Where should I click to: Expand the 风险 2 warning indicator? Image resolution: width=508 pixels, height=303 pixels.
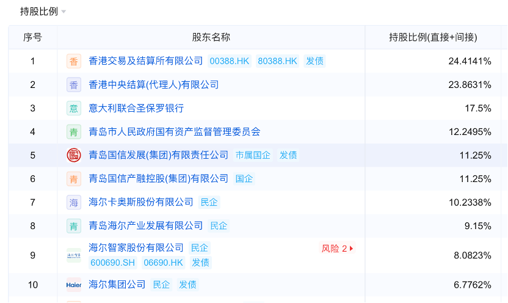pyautogui.click(x=338, y=249)
